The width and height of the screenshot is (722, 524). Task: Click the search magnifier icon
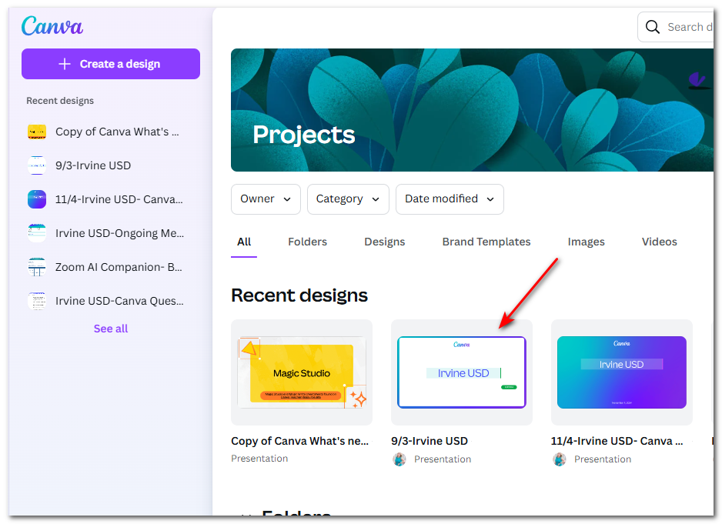pos(652,27)
